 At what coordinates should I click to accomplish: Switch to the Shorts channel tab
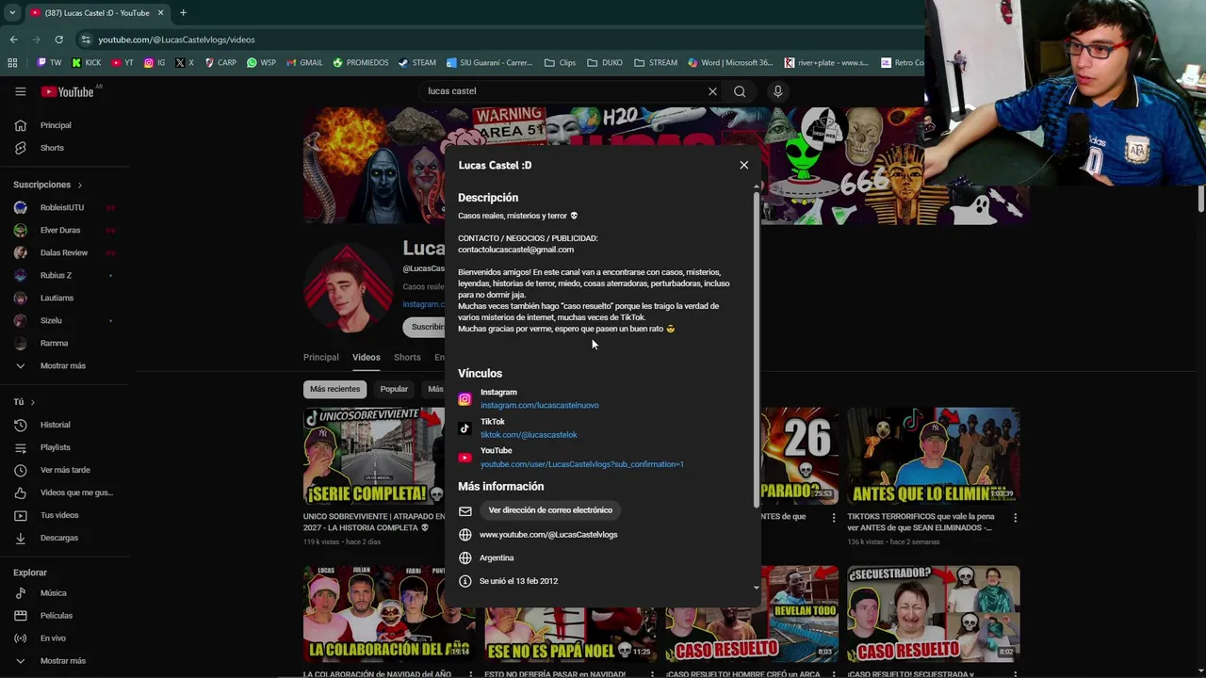pyautogui.click(x=407, y=358)
